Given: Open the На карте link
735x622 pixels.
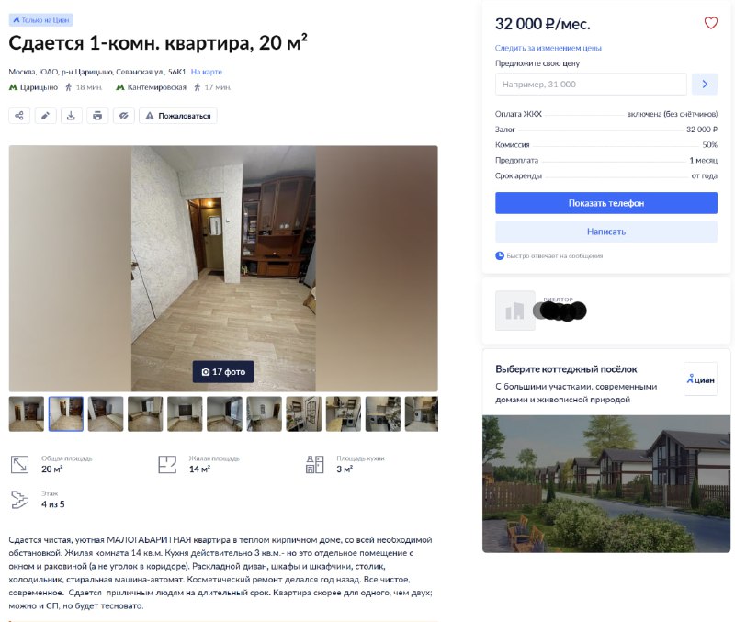Looking at the screenshot, I should pos(206,72).
